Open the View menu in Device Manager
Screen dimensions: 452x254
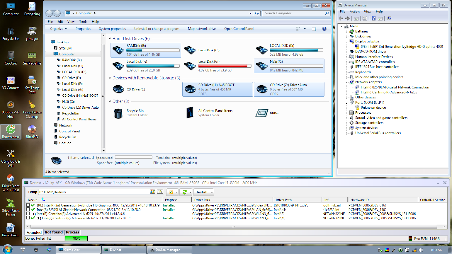point(368,12)
